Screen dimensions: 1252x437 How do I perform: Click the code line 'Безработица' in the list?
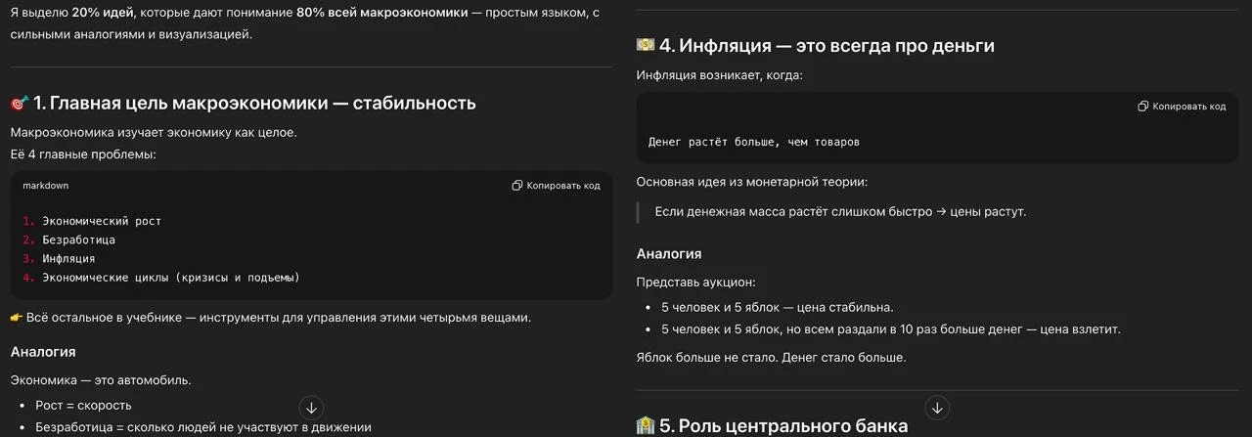[78, 240]
